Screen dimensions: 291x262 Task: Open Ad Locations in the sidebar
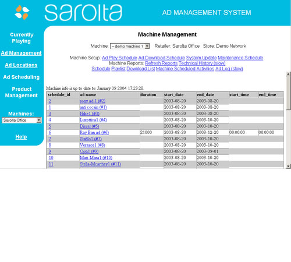[21, 65]
